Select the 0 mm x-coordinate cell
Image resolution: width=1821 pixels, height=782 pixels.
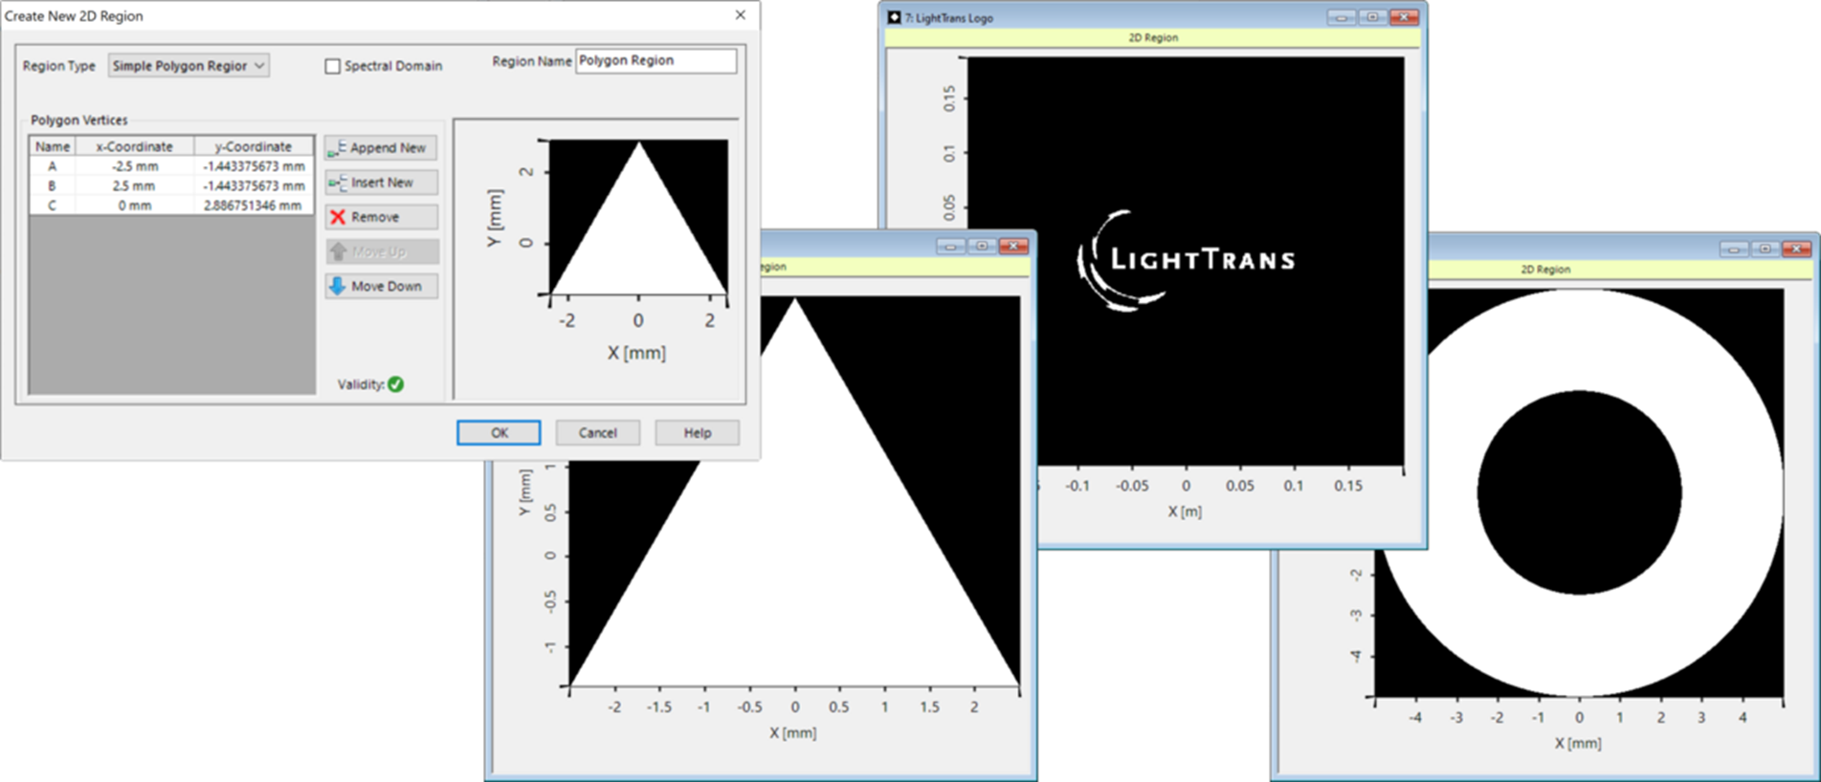(134, 205)
